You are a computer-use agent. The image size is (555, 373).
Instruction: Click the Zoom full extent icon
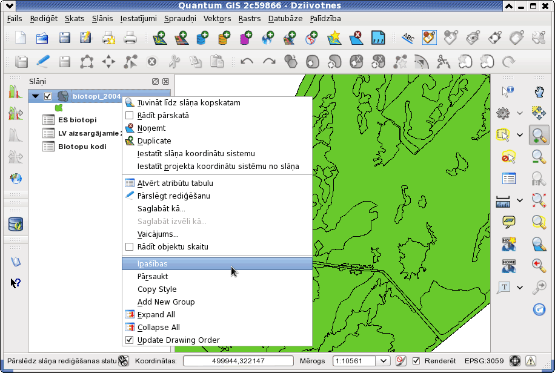coord(539,200)
